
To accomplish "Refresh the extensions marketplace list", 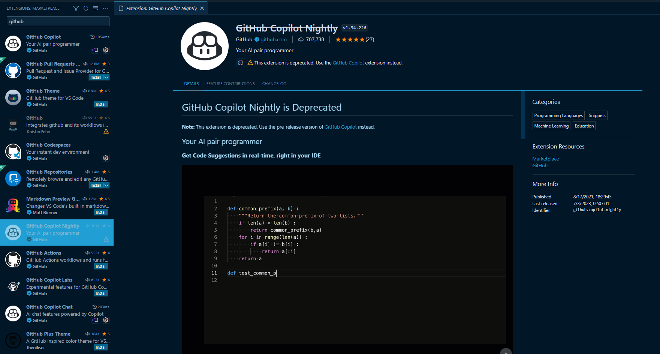I will (x=86, y=8).
